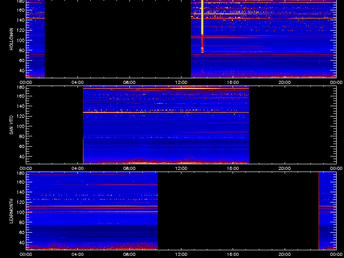Select the 20:00 time label under Holloman panel
The image size is (344, 258).
tap(285, 83)
